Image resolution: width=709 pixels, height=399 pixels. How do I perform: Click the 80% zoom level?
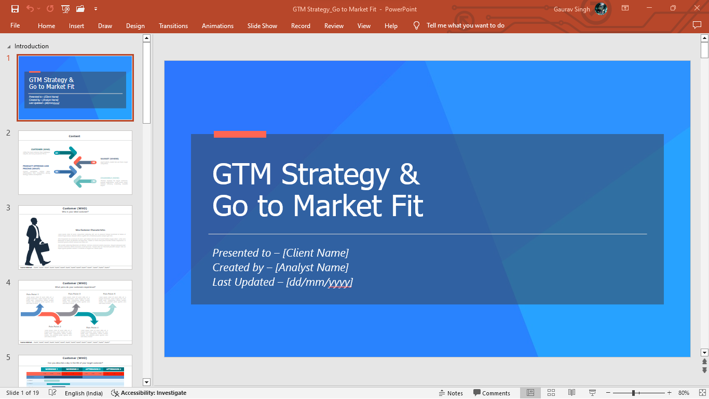click(x=684, y=393)
